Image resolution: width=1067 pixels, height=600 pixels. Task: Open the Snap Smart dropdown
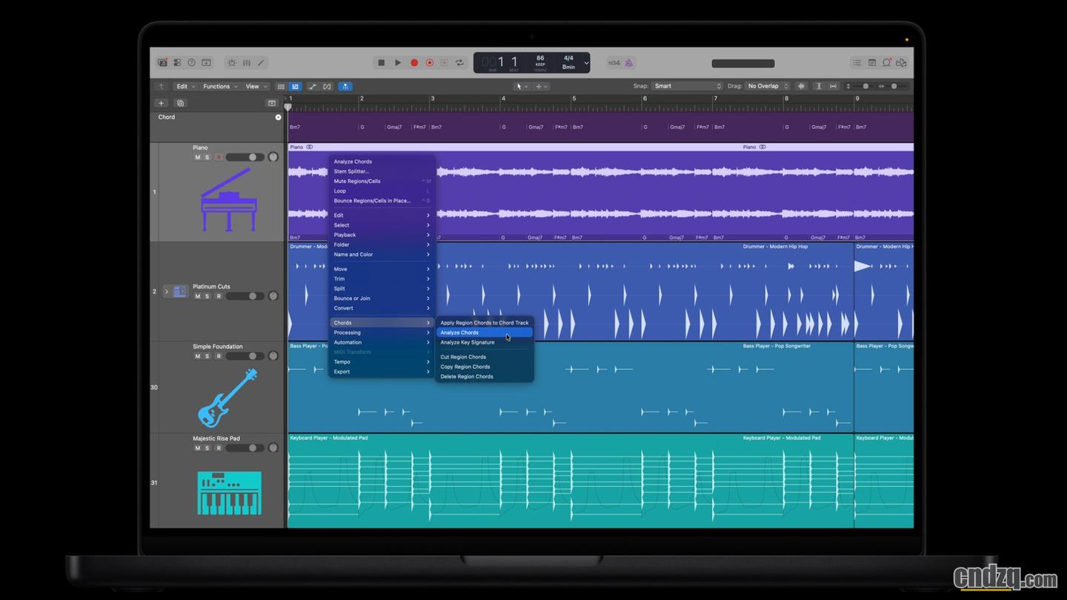[x=687, y=87]
